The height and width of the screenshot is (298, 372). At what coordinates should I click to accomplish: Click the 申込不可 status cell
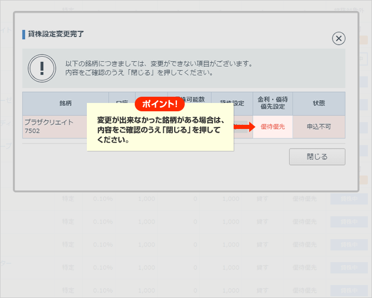[x=319, y=127]
